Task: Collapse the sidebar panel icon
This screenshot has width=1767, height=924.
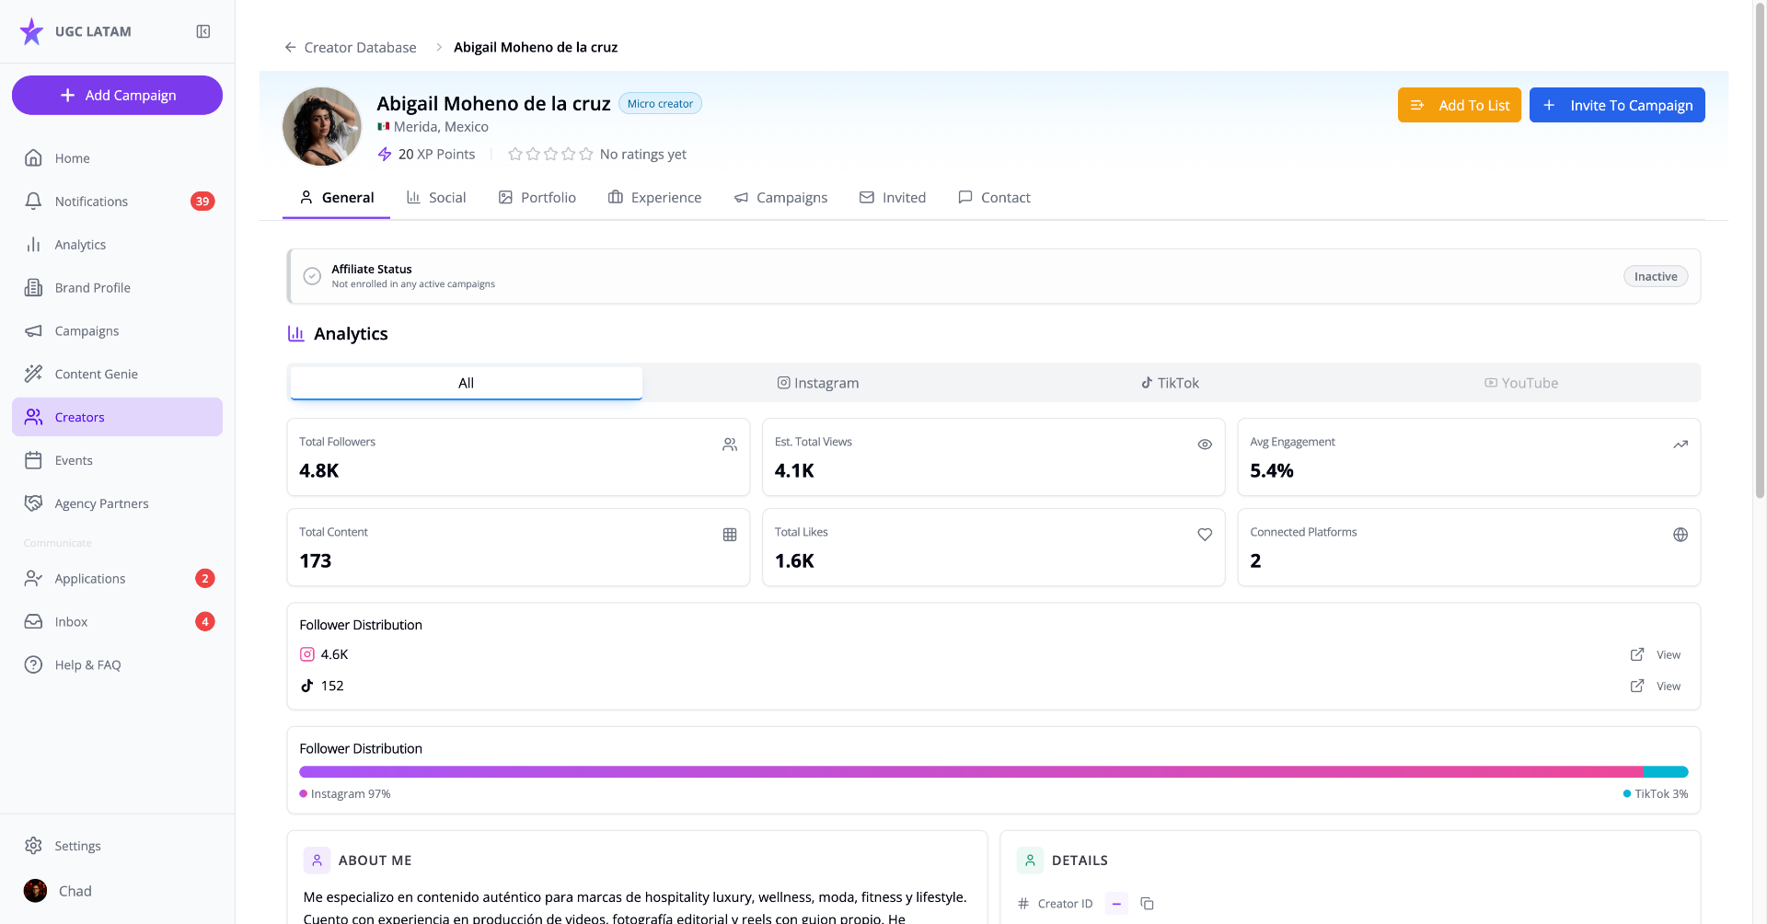Action: (x=203, y=31)
